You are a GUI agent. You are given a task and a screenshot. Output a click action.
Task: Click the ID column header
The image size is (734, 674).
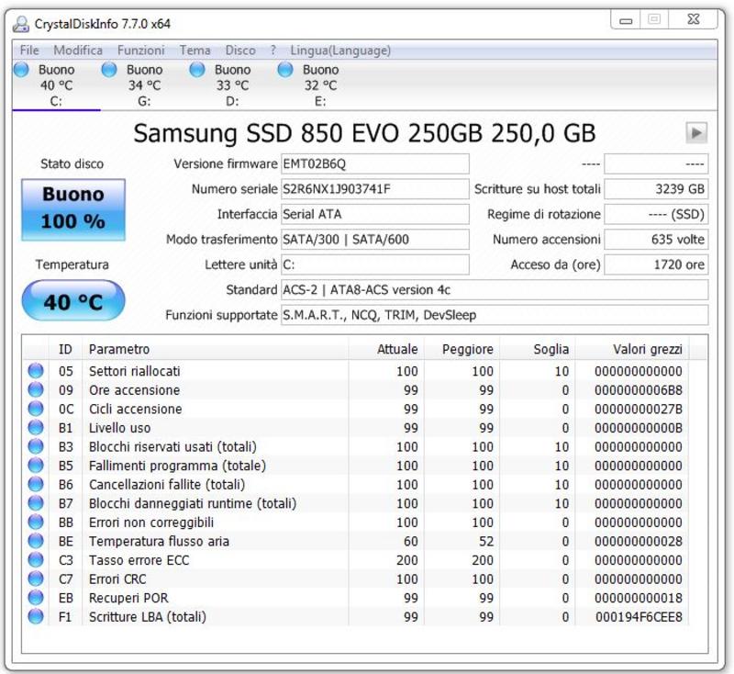[x=65, y=349]
